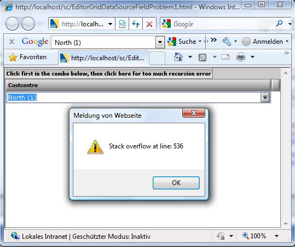This screenshot has height=247, width=295.
Task: Expand the Costcentre combo dropdown arrow
Action: pyautogui.click(x=265, y=97)
